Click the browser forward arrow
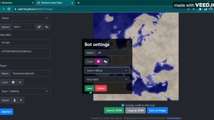This screenshot has height=120, width=214. point(4,9)
